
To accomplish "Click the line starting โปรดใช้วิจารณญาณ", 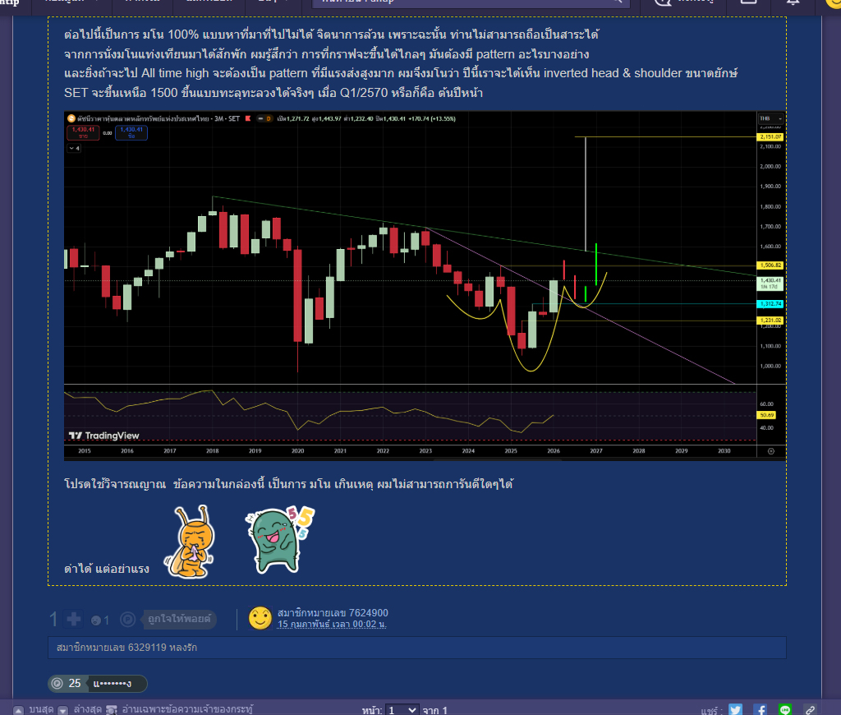I will 288,484.
